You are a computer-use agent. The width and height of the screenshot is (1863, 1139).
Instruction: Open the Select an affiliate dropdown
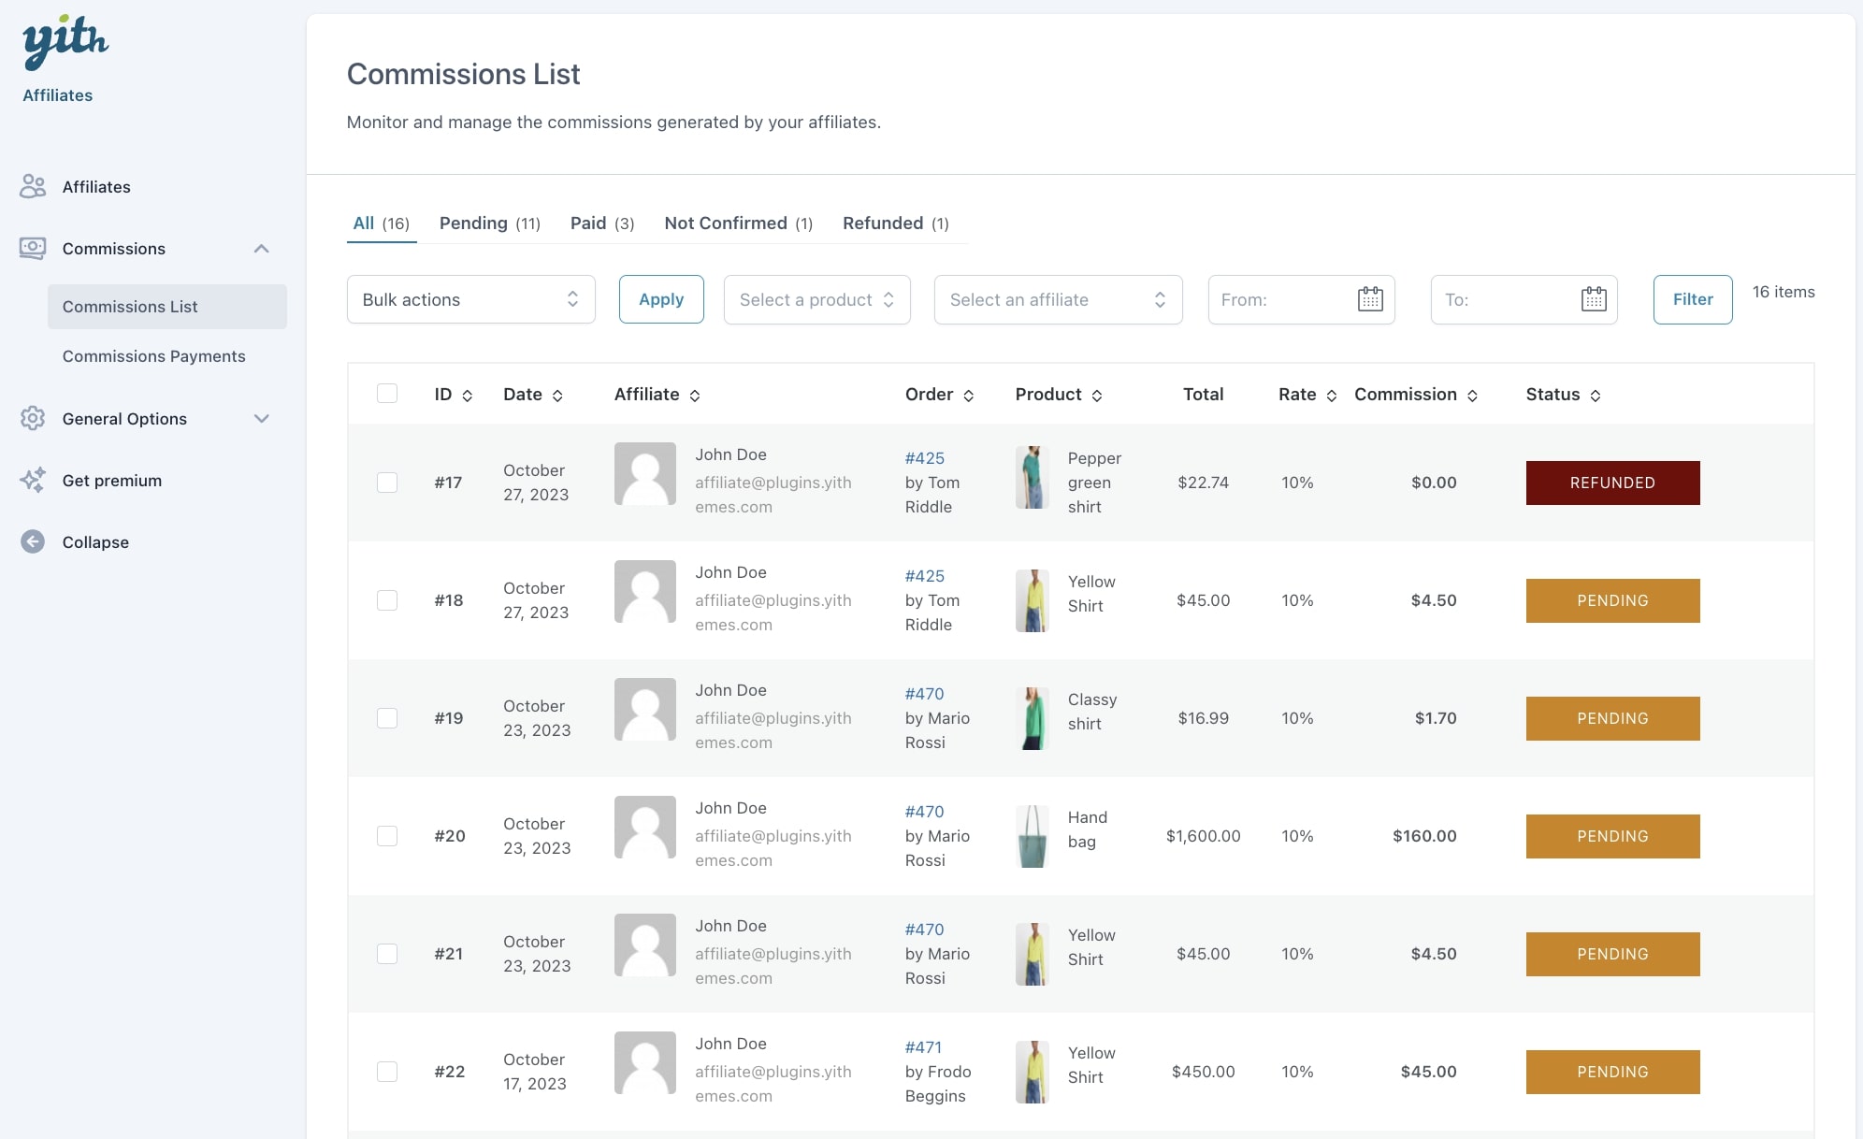[x=1059, y=299]
